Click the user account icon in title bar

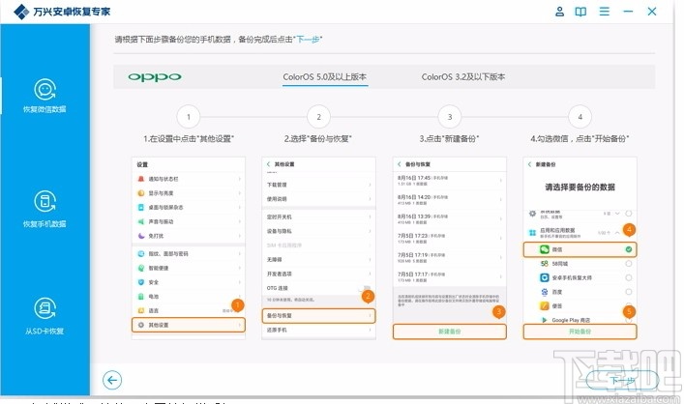(x=559, y=12)
